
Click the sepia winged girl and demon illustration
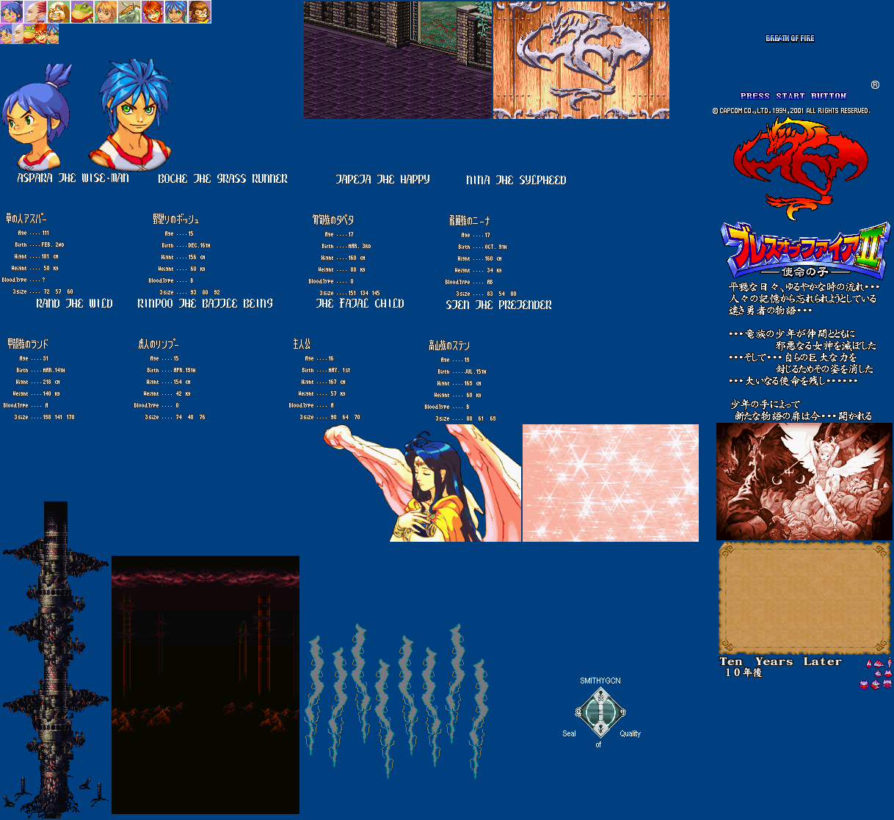804,482
